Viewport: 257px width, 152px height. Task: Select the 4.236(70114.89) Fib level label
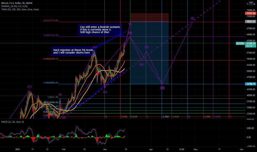click(51, 21)
